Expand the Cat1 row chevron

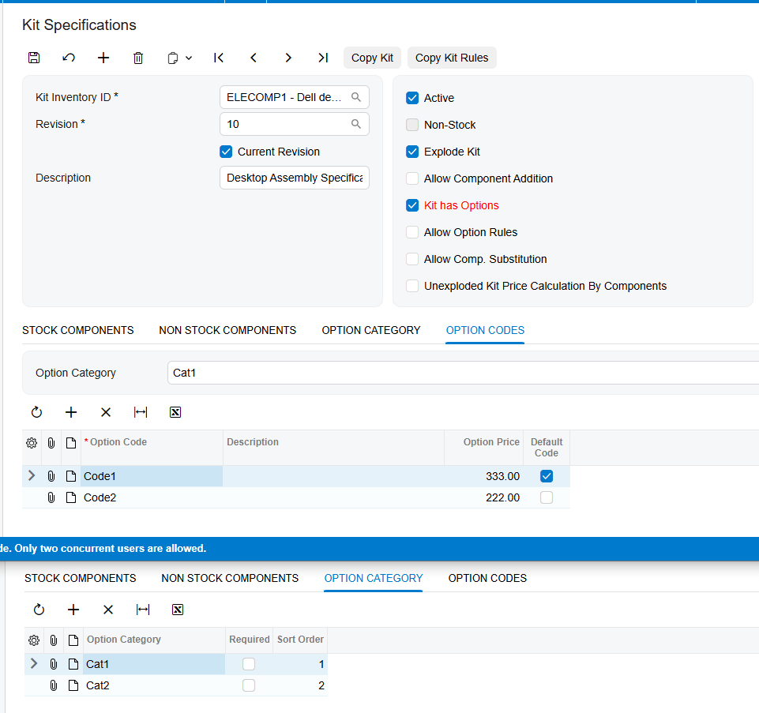(34, 663)
